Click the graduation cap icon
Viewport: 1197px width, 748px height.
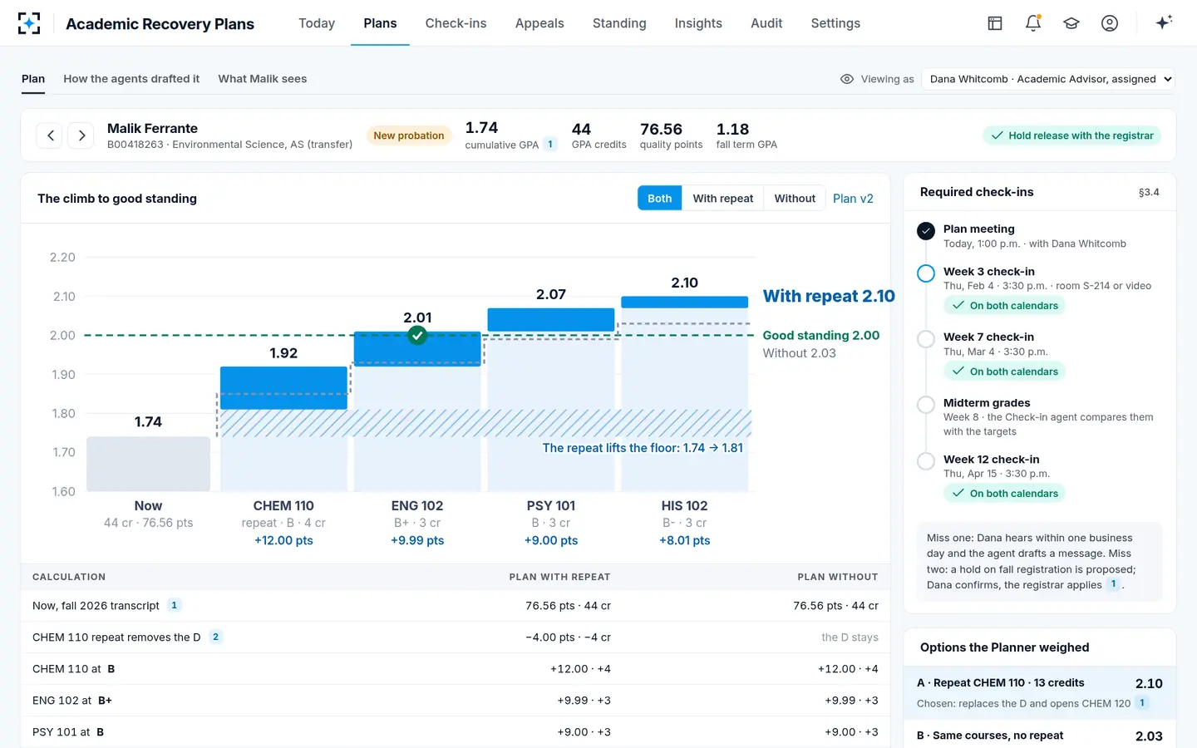click(x=1071, y=23)
